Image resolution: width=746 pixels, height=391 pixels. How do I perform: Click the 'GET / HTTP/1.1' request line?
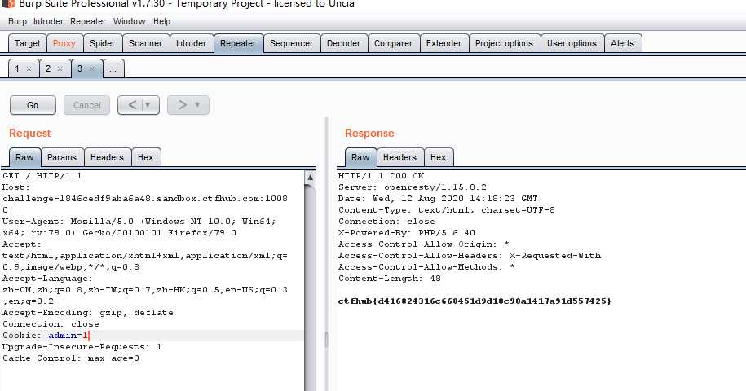point(42,176)
